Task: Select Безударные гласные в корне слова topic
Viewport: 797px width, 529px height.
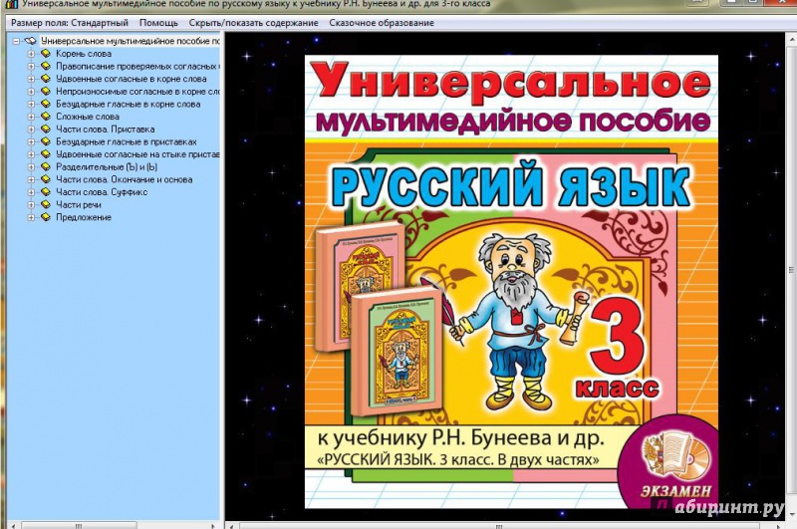Action: [x=129, y=105]
